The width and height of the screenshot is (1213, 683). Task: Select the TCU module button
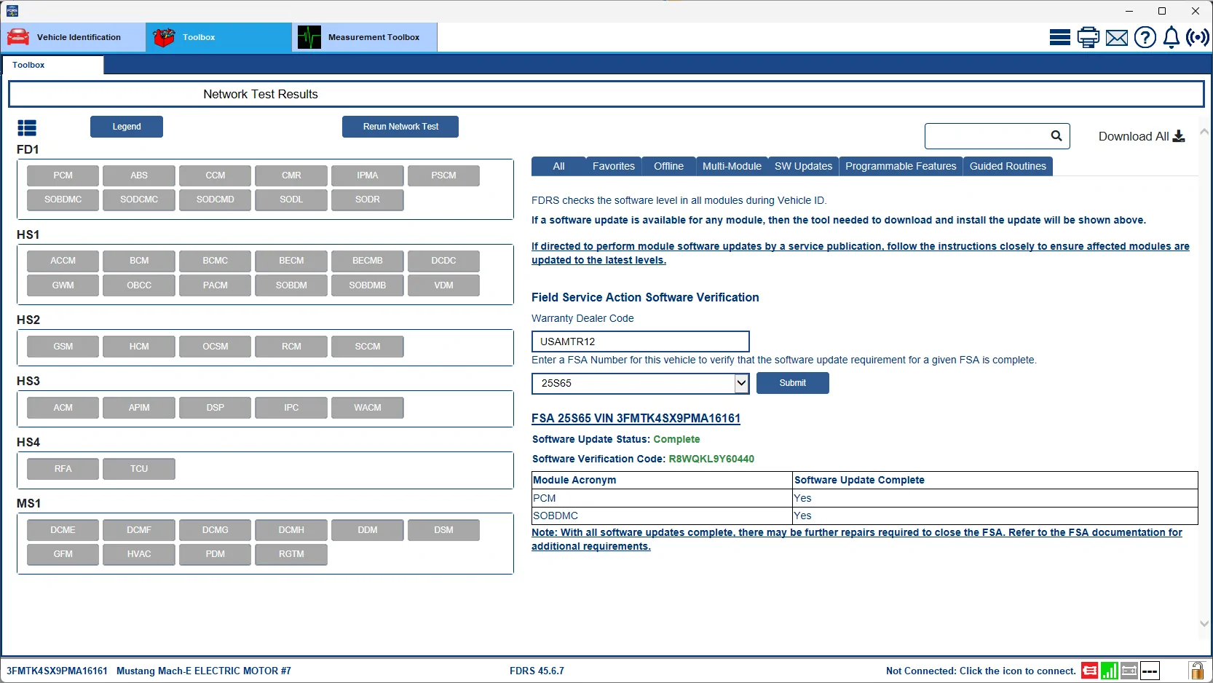point(139,469)
